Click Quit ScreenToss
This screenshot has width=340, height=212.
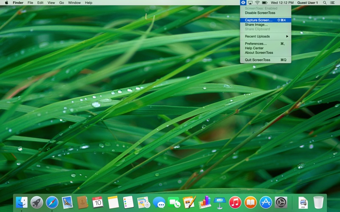tap(258, 60)
